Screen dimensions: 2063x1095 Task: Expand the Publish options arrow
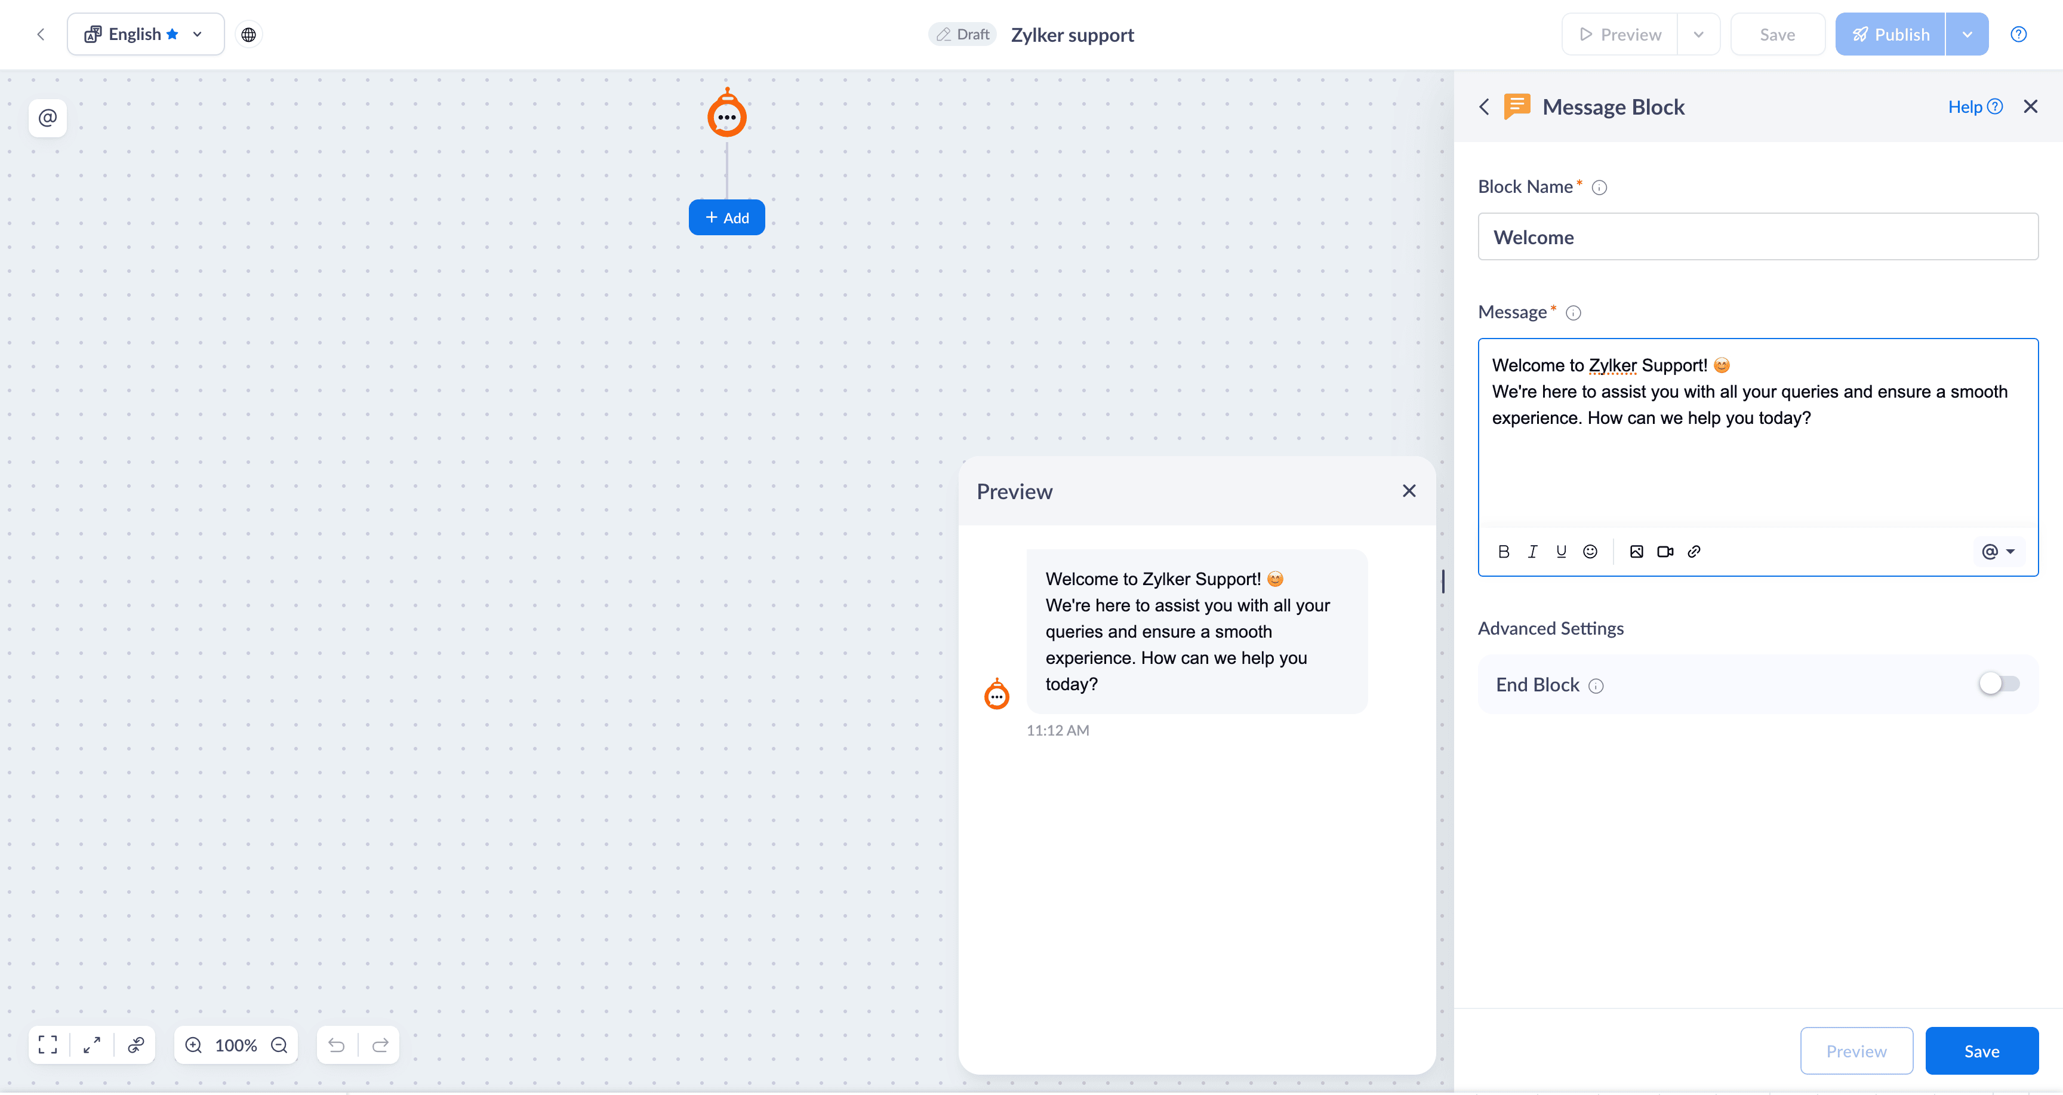click(x=1967, y=35)
